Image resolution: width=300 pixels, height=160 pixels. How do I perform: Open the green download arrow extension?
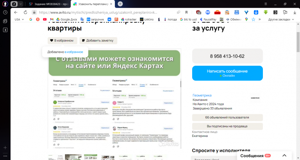(x=266, y=13)
